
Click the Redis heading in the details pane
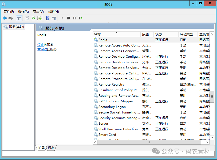pos(42,35)
